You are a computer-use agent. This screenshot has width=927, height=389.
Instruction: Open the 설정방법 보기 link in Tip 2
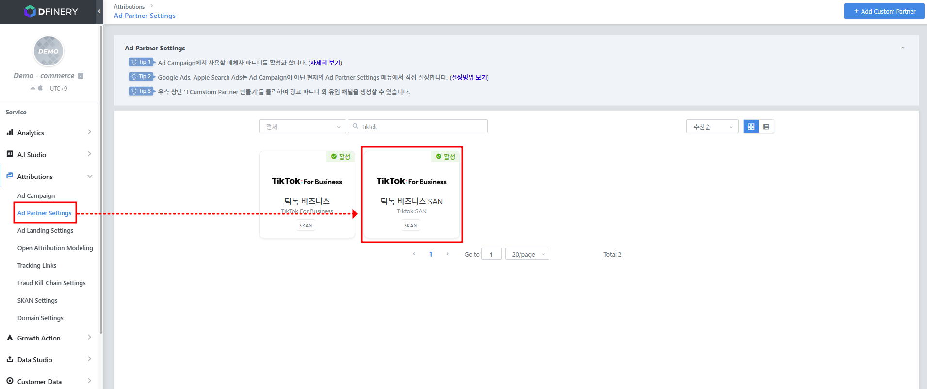(469, 77)
